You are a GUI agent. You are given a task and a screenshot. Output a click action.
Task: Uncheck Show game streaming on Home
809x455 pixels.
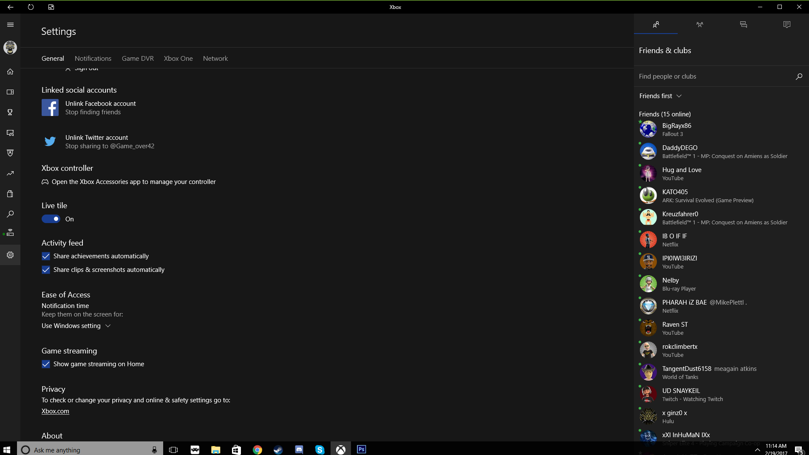click(x=46, y=364)
